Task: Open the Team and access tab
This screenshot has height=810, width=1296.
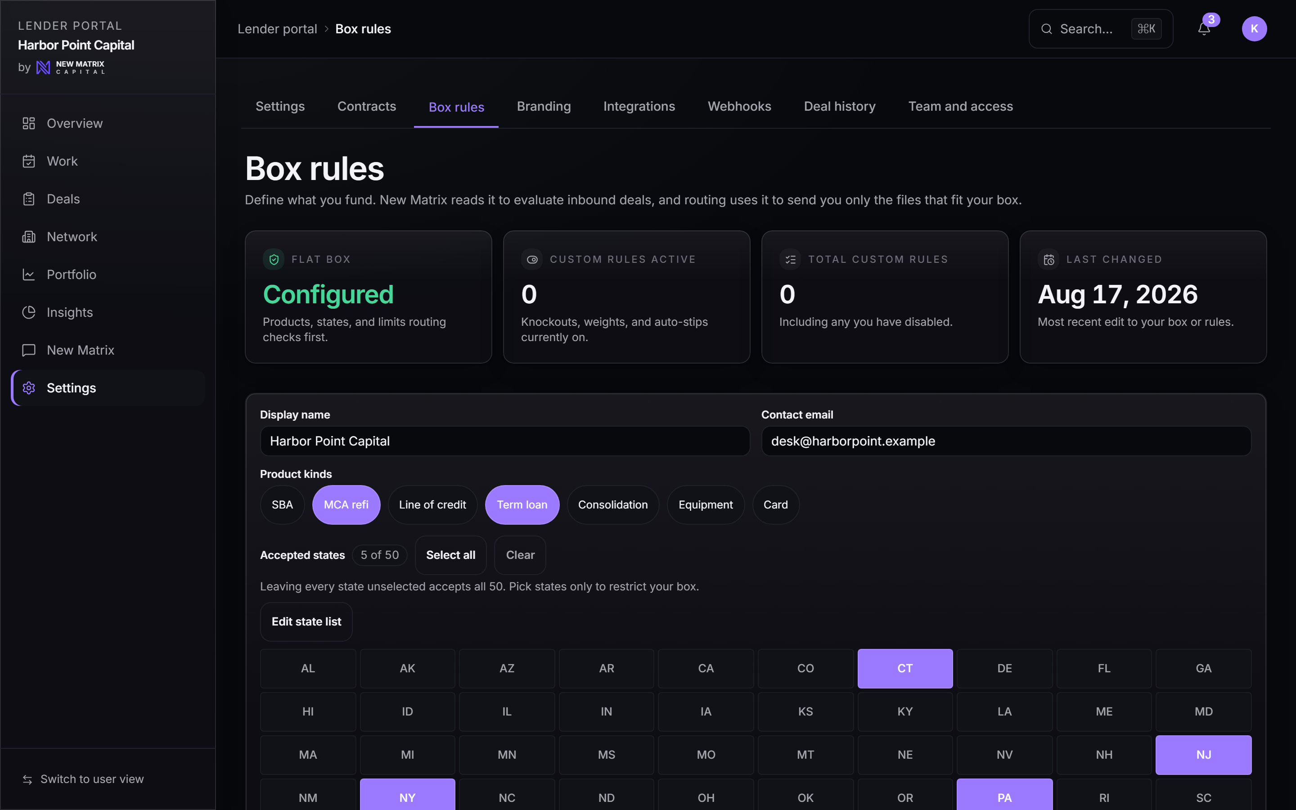Action: point(960,106)
